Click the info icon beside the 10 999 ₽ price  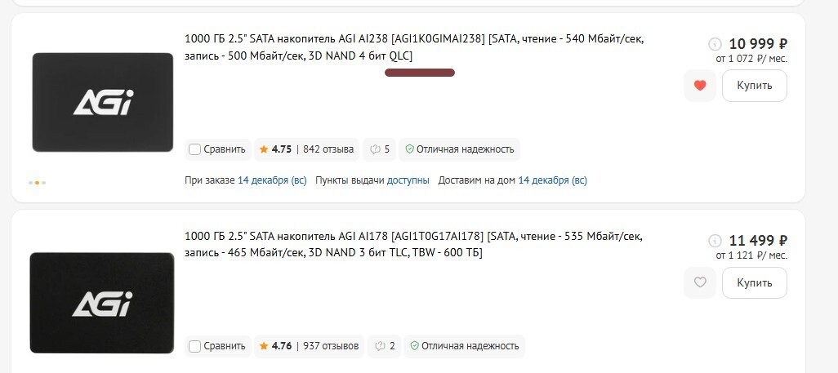click(x=715, y=44)
